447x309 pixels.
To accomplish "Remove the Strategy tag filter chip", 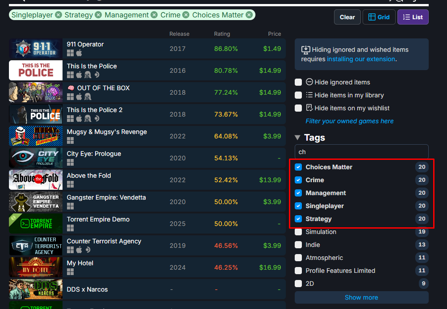I will 98,15.
